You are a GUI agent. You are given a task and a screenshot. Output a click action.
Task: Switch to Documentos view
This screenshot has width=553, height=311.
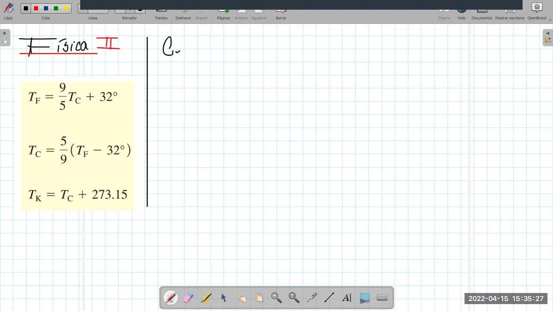(x=482, y=12)
